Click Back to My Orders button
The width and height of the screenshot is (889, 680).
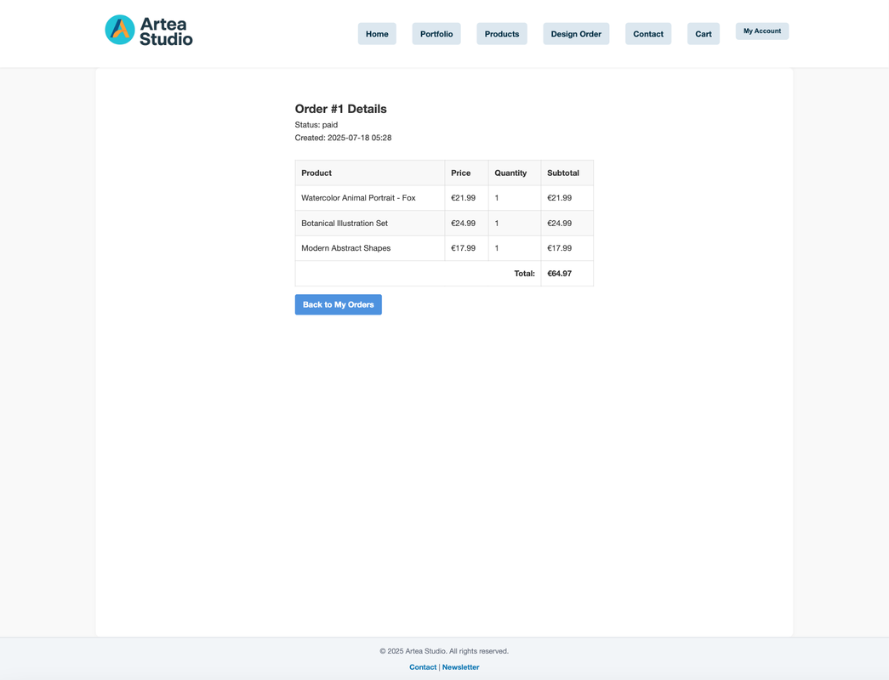339,305
